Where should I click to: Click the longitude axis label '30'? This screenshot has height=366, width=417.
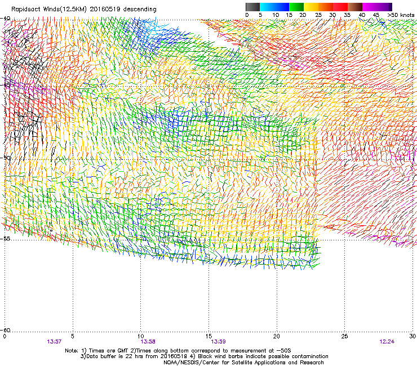click(x=412, y=336)
